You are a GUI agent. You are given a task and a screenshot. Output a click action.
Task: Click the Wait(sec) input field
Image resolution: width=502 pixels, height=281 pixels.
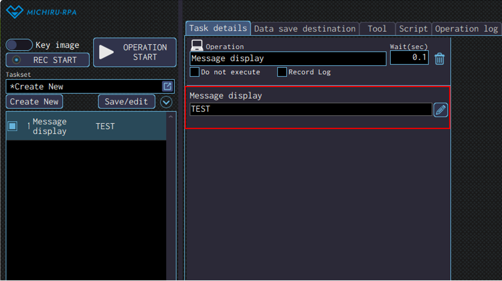tap(409, 58)
